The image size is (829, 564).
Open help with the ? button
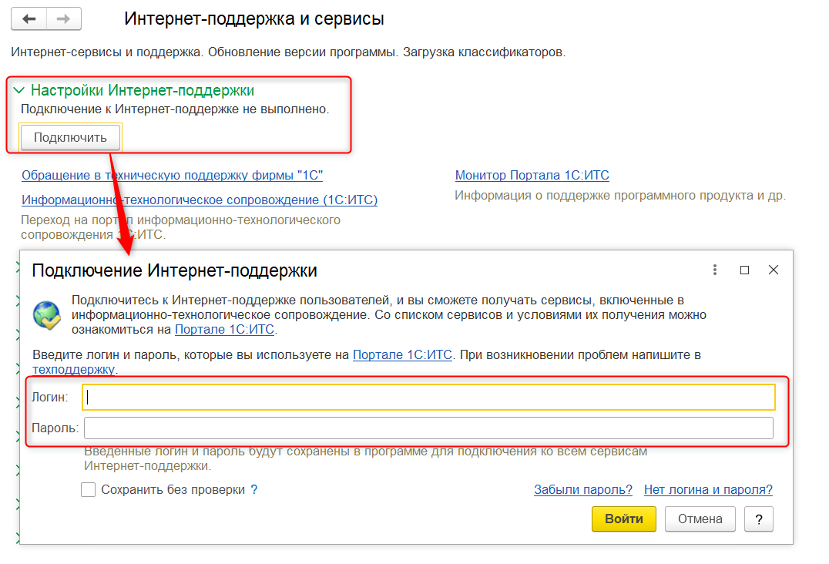click(x=759, y=519)
